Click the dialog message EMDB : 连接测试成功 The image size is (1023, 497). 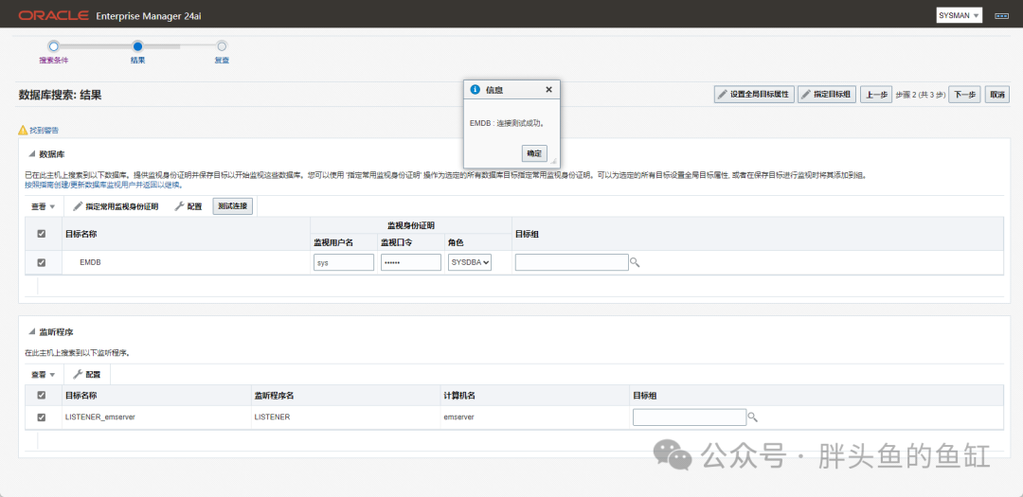click(507, 123)
